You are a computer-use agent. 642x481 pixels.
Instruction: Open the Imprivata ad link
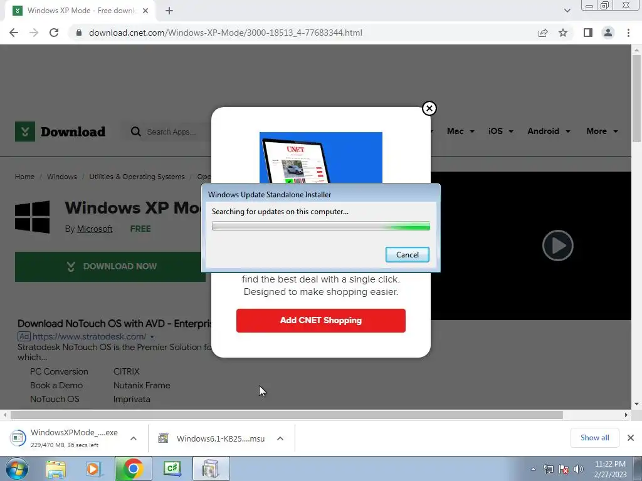pos(132,399)
